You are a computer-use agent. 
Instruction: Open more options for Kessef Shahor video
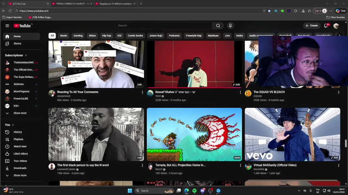[x=240, y=92]
